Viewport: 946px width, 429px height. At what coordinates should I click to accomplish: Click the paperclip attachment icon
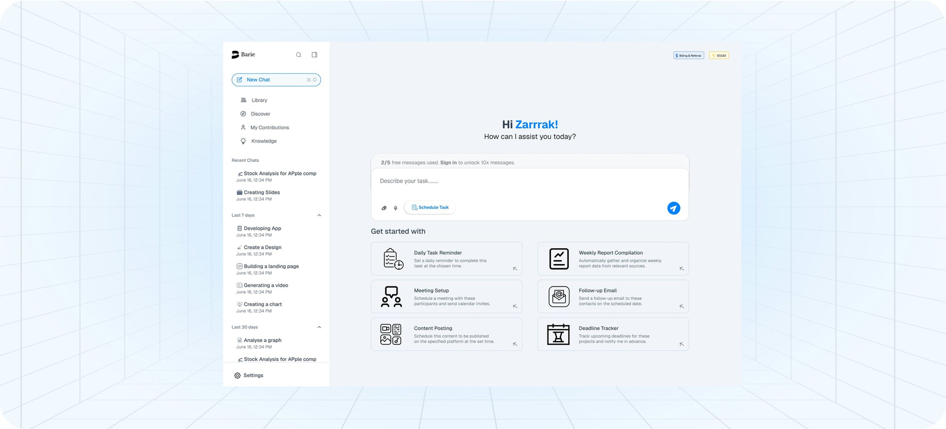(x=384, y=208)
